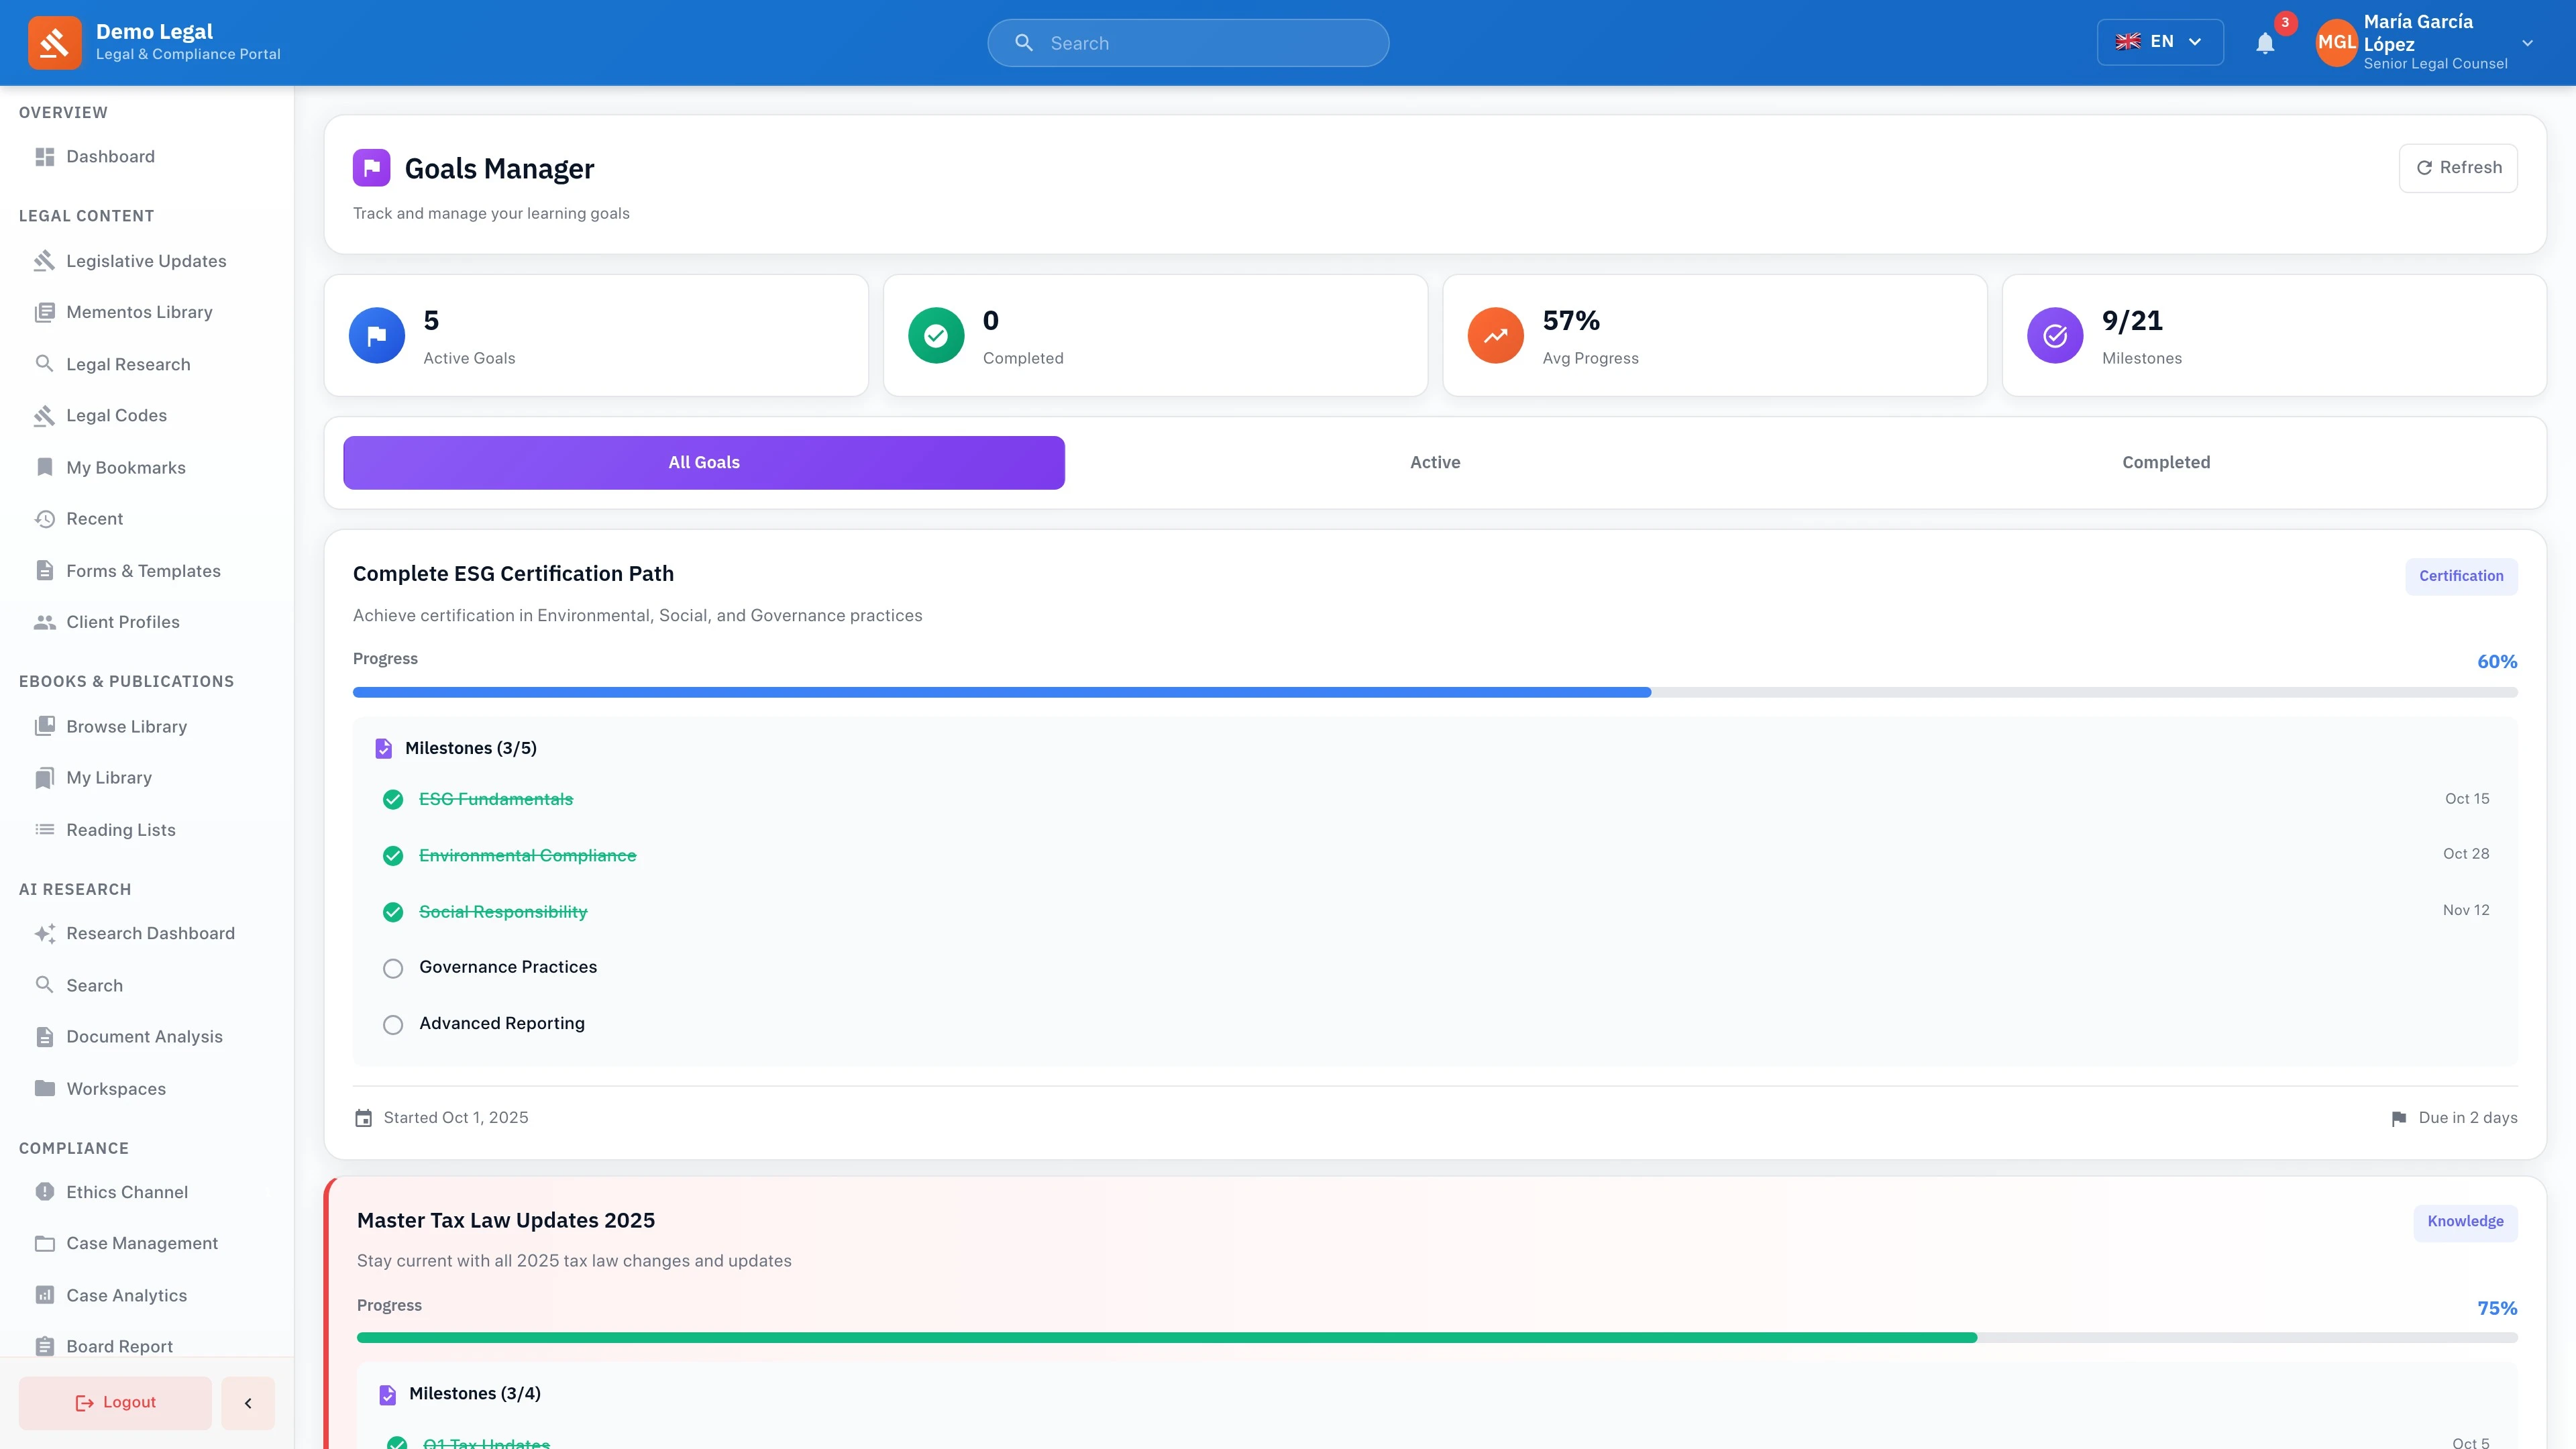
Task: Check off the Advanced Reporting milestone
Action: 392,1024
